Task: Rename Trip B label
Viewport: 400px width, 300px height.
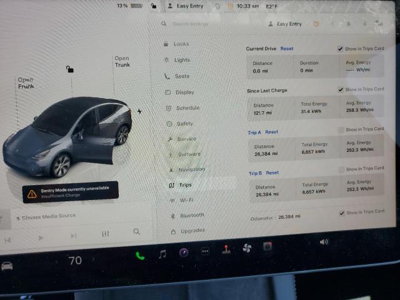Action: (x=255, y=173)
